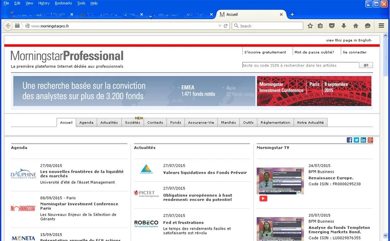The height and width of the screenshot is (241, 390).
Task: Click Mot de passe oublié link
Action: [314, 52]
